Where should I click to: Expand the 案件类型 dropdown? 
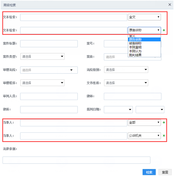click(x=42, y=56)
